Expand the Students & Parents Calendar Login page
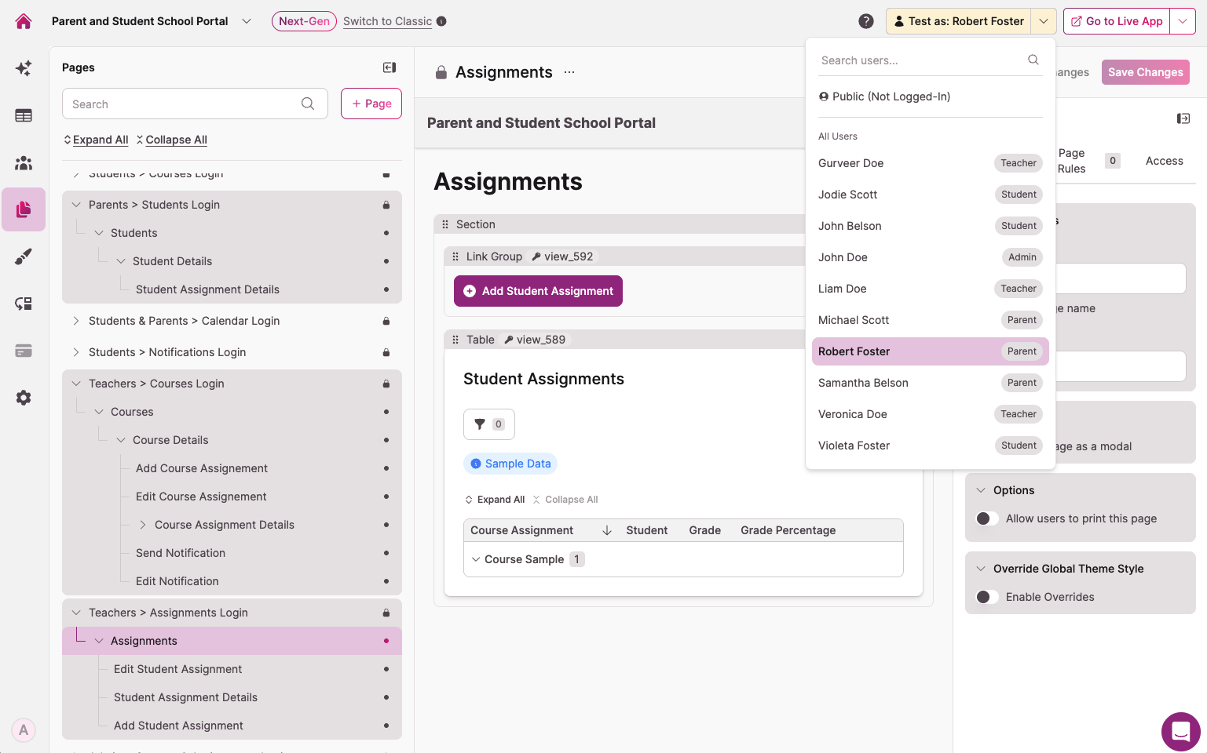1207x753 pixels. coord(75,321)
